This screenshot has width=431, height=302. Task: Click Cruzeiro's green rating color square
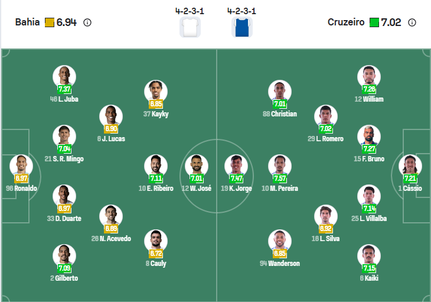(x=374, y=22)
